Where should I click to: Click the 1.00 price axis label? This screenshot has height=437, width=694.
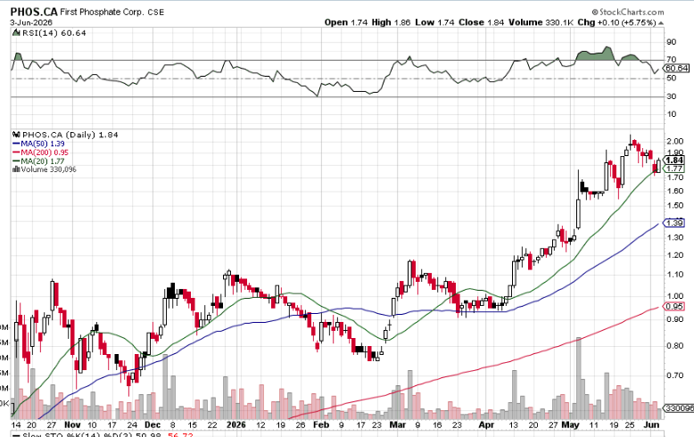675,296
